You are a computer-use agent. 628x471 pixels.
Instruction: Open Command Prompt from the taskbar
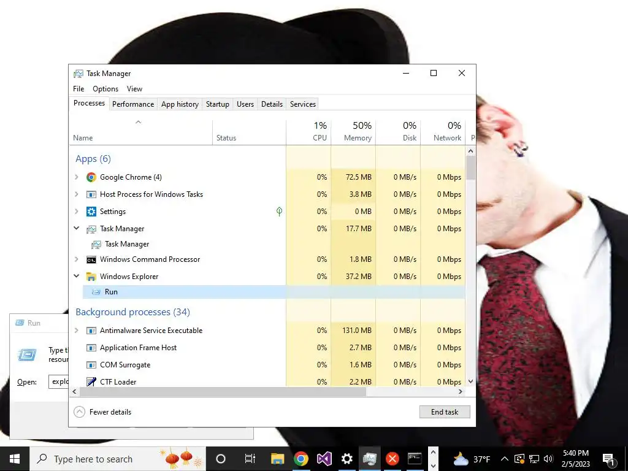415,459
